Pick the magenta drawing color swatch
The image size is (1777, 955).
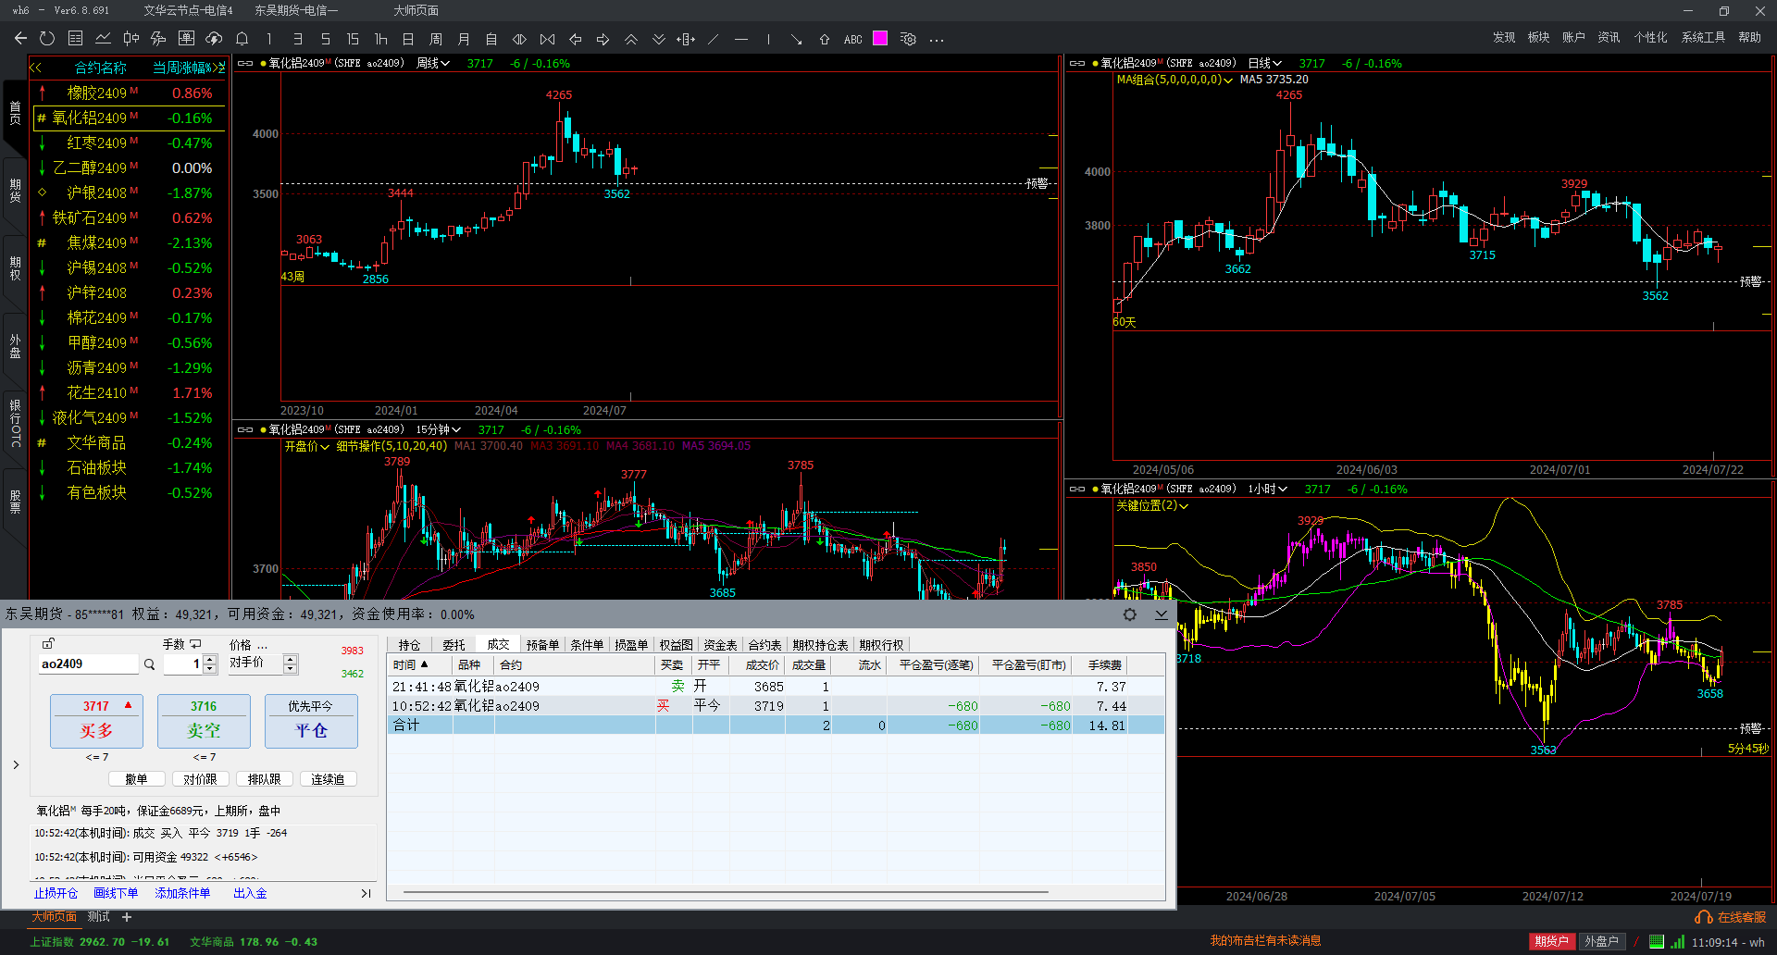click(880, 38)
